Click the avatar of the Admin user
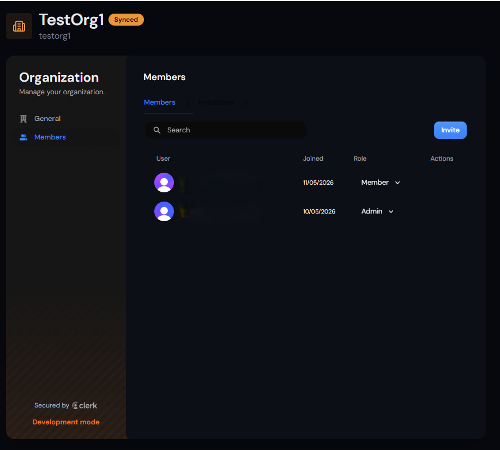The image size is (500, 450). pyautogui.click(x=164, y=211)
